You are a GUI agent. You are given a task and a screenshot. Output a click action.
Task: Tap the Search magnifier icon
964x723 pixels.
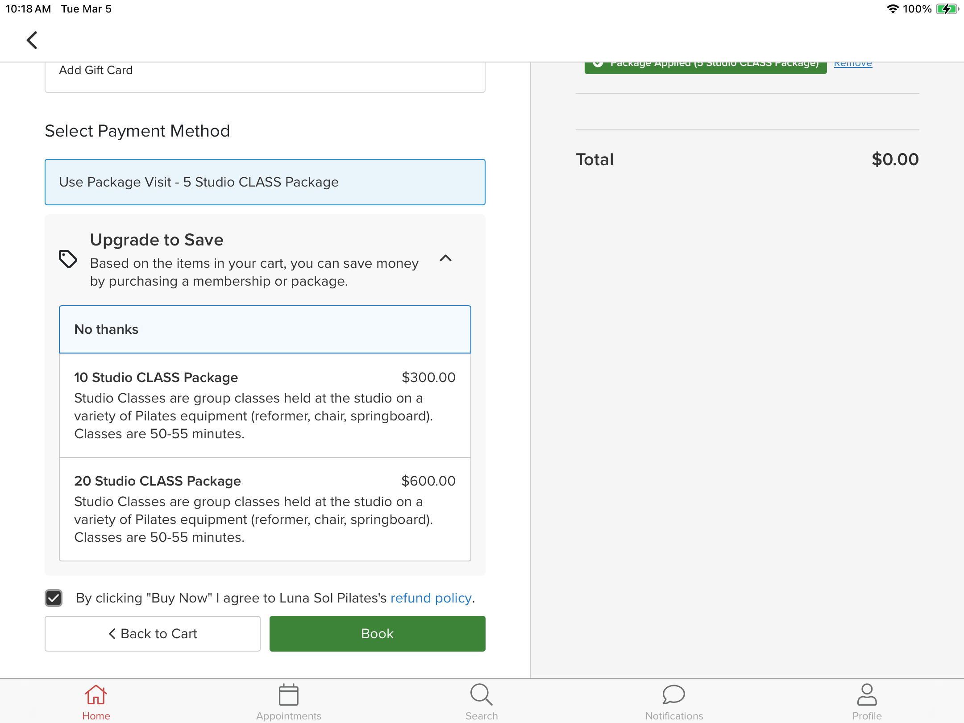pos(481,695)
